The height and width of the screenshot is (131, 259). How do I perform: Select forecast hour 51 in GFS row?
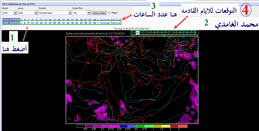tap(90, 23)
